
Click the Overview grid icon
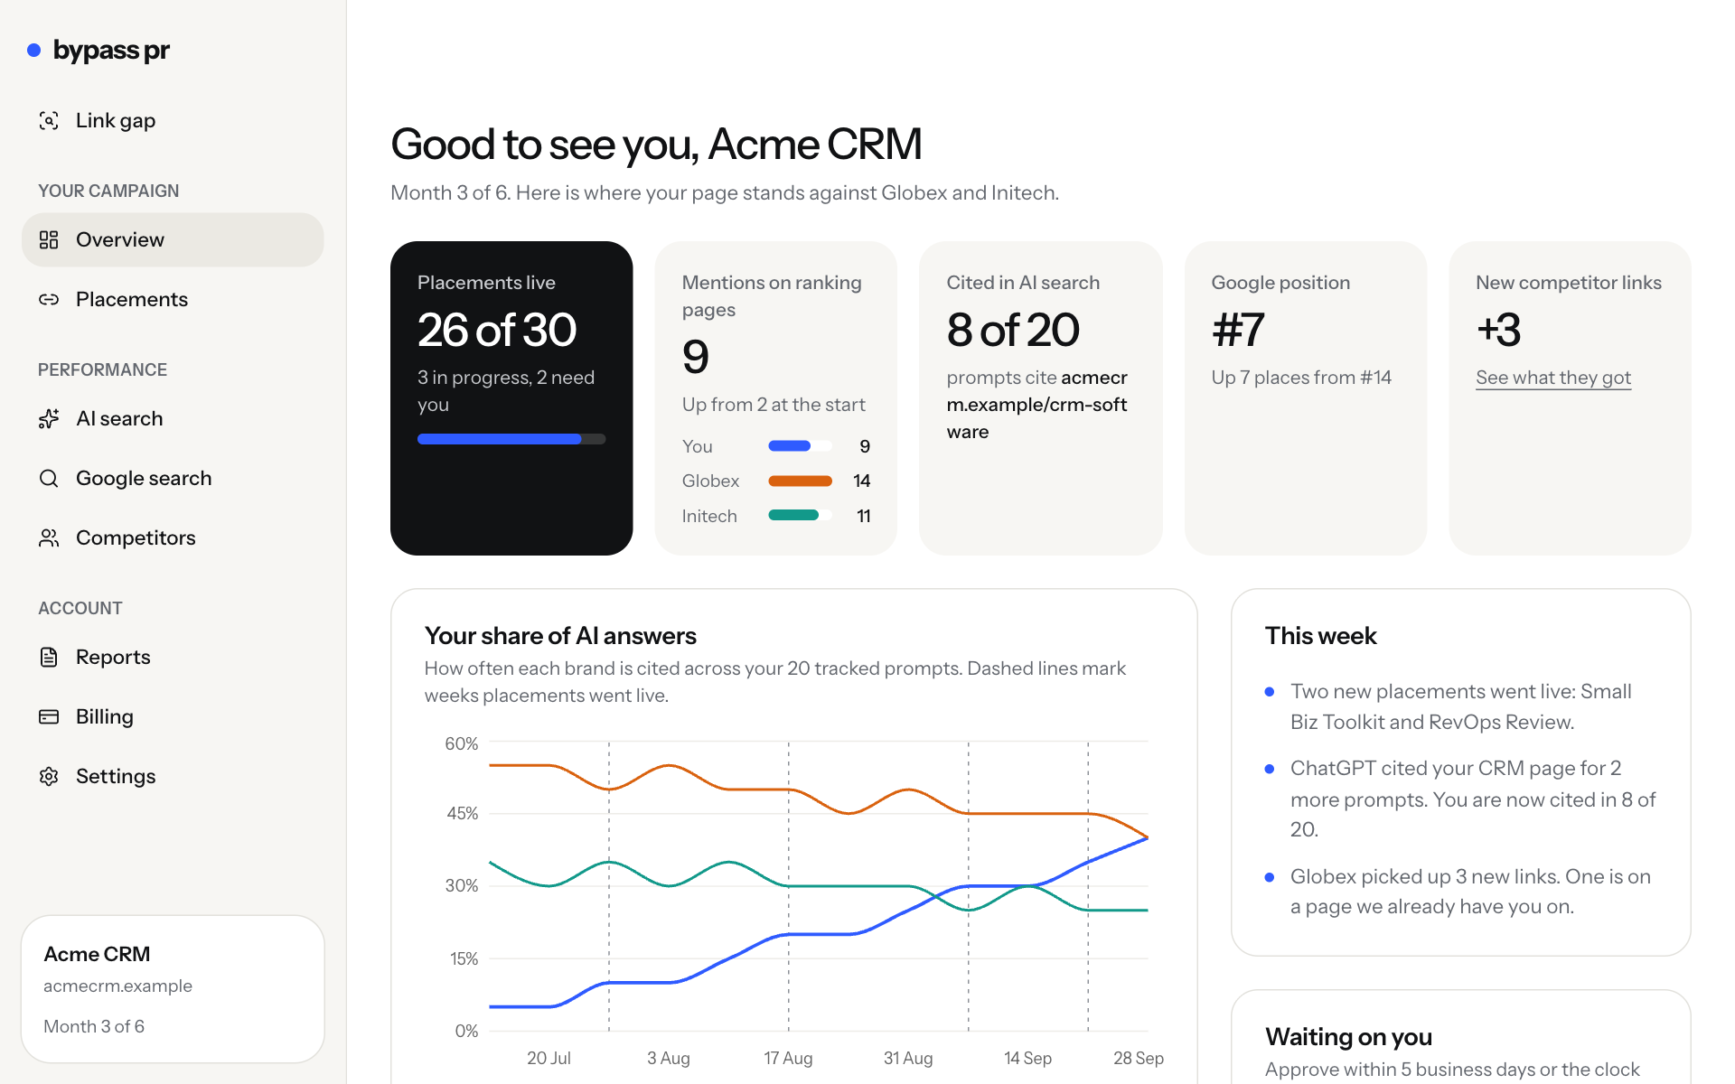point(49,239)
